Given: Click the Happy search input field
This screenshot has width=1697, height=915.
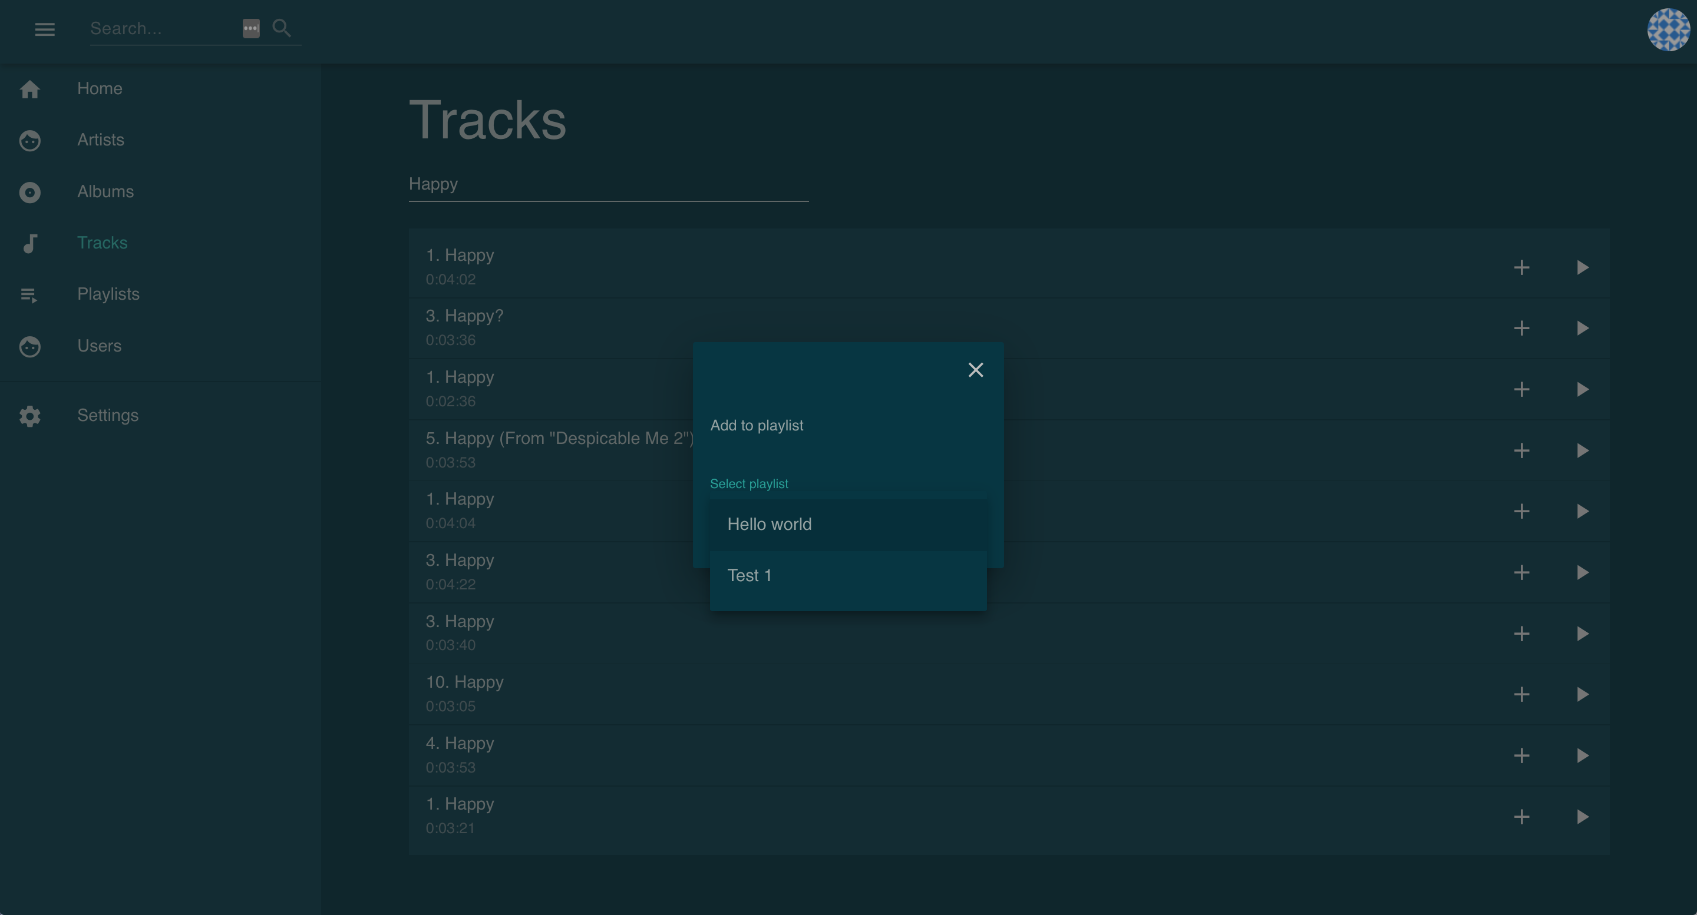Looking at the screenshot, I should (609, 184).
